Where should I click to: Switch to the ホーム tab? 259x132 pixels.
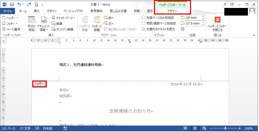pos(23,11)
